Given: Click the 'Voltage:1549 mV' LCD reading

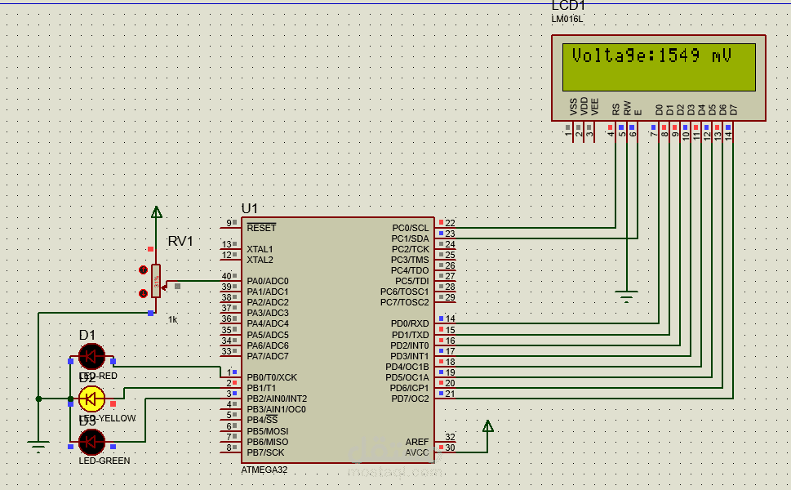Looking at the screenshot, I should pos(651,55).
